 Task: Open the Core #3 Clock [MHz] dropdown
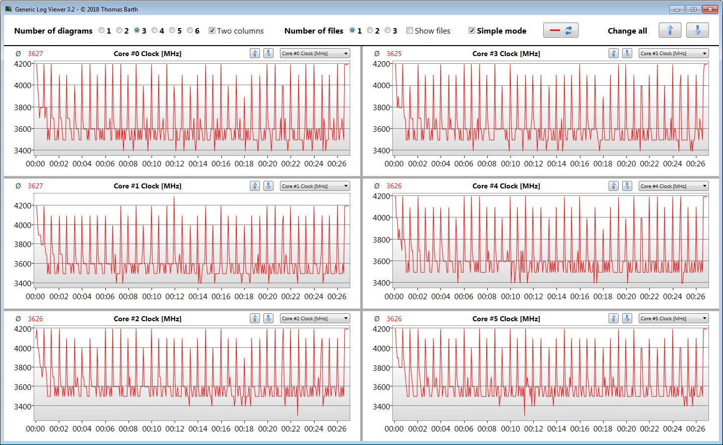click(x=673, y=53)
